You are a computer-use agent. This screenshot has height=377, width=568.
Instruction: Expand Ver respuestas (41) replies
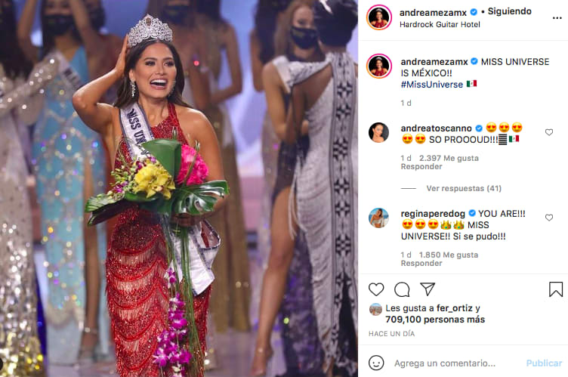[x=464, y=188]
